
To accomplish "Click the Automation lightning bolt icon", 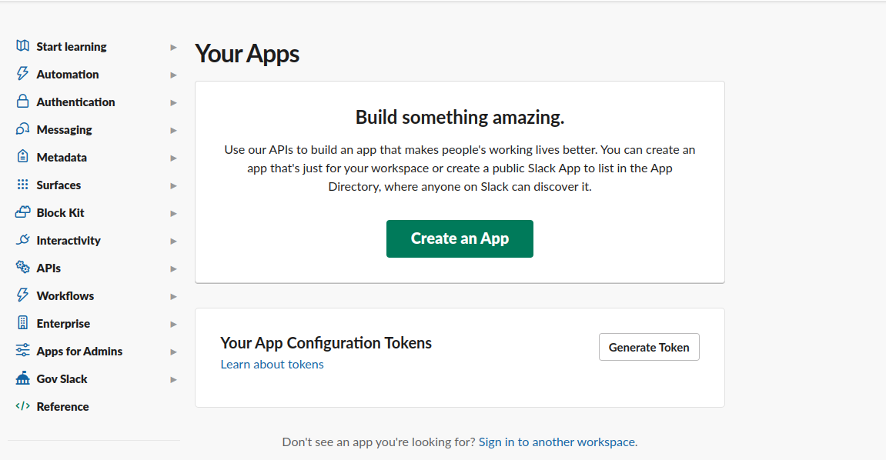I will click(x=22, y=73).
